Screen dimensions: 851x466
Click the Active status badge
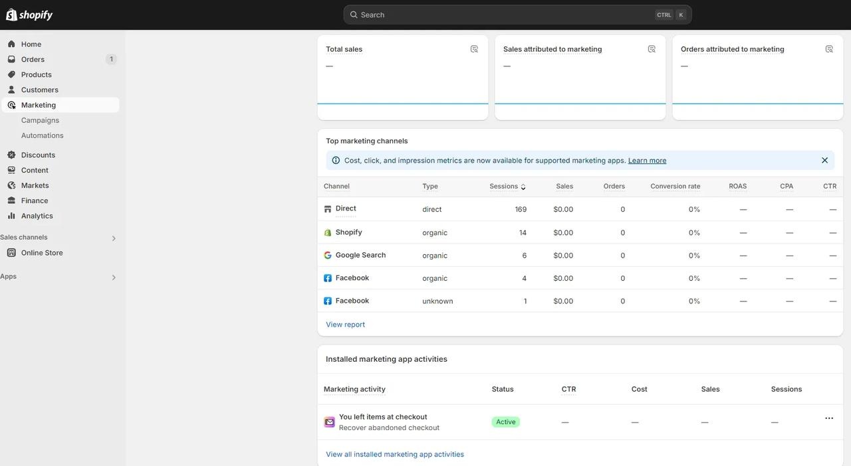coord(506,422)
